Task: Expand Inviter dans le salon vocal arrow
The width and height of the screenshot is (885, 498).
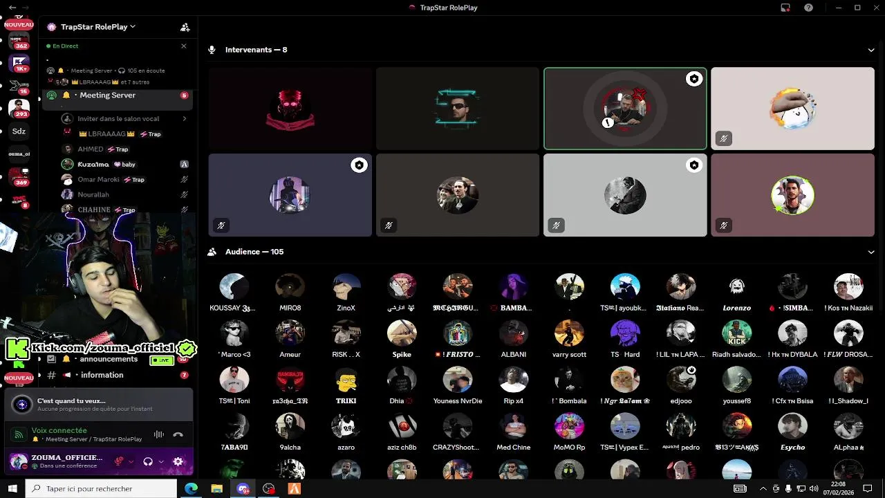Action: 184,119
